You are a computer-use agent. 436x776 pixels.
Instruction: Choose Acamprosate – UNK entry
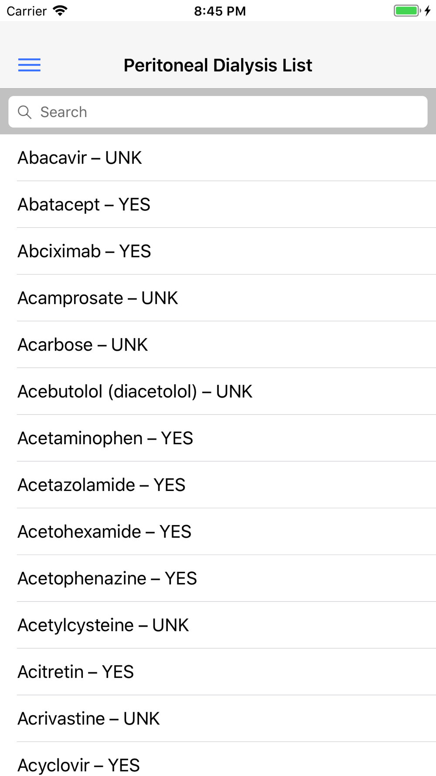(218, 298)
